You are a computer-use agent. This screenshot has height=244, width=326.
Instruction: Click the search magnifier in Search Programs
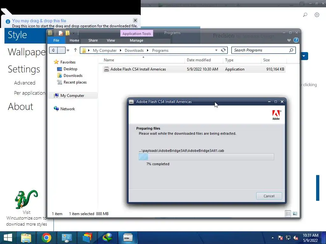(291, 50)
